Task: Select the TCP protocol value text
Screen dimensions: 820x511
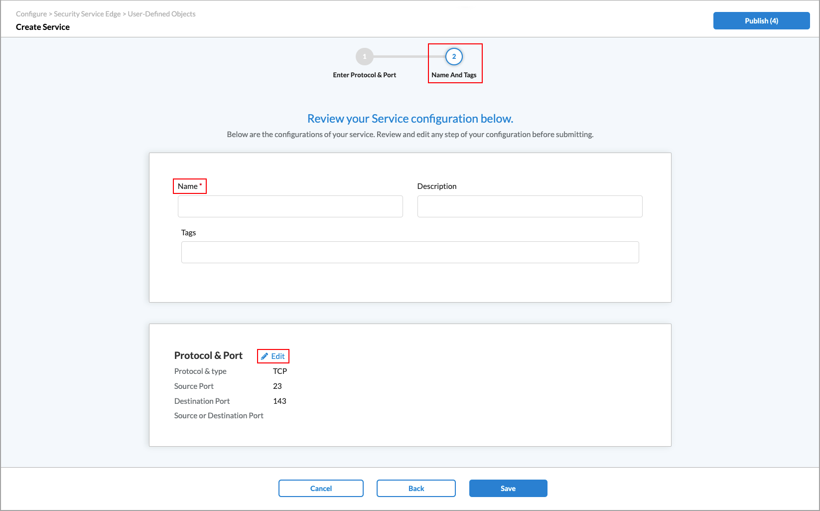Action: (x=280, y=371)
